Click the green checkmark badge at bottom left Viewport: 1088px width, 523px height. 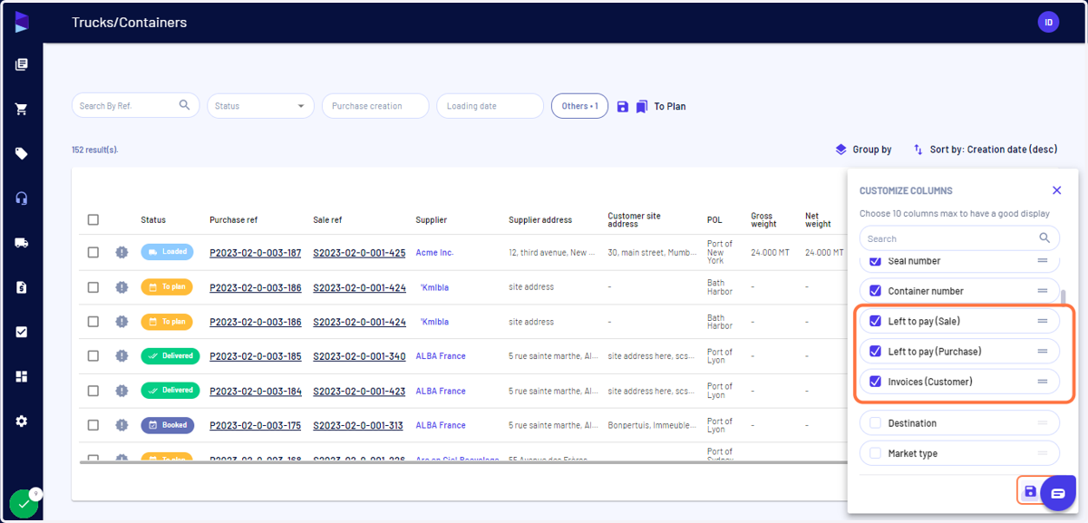point(24,503)
